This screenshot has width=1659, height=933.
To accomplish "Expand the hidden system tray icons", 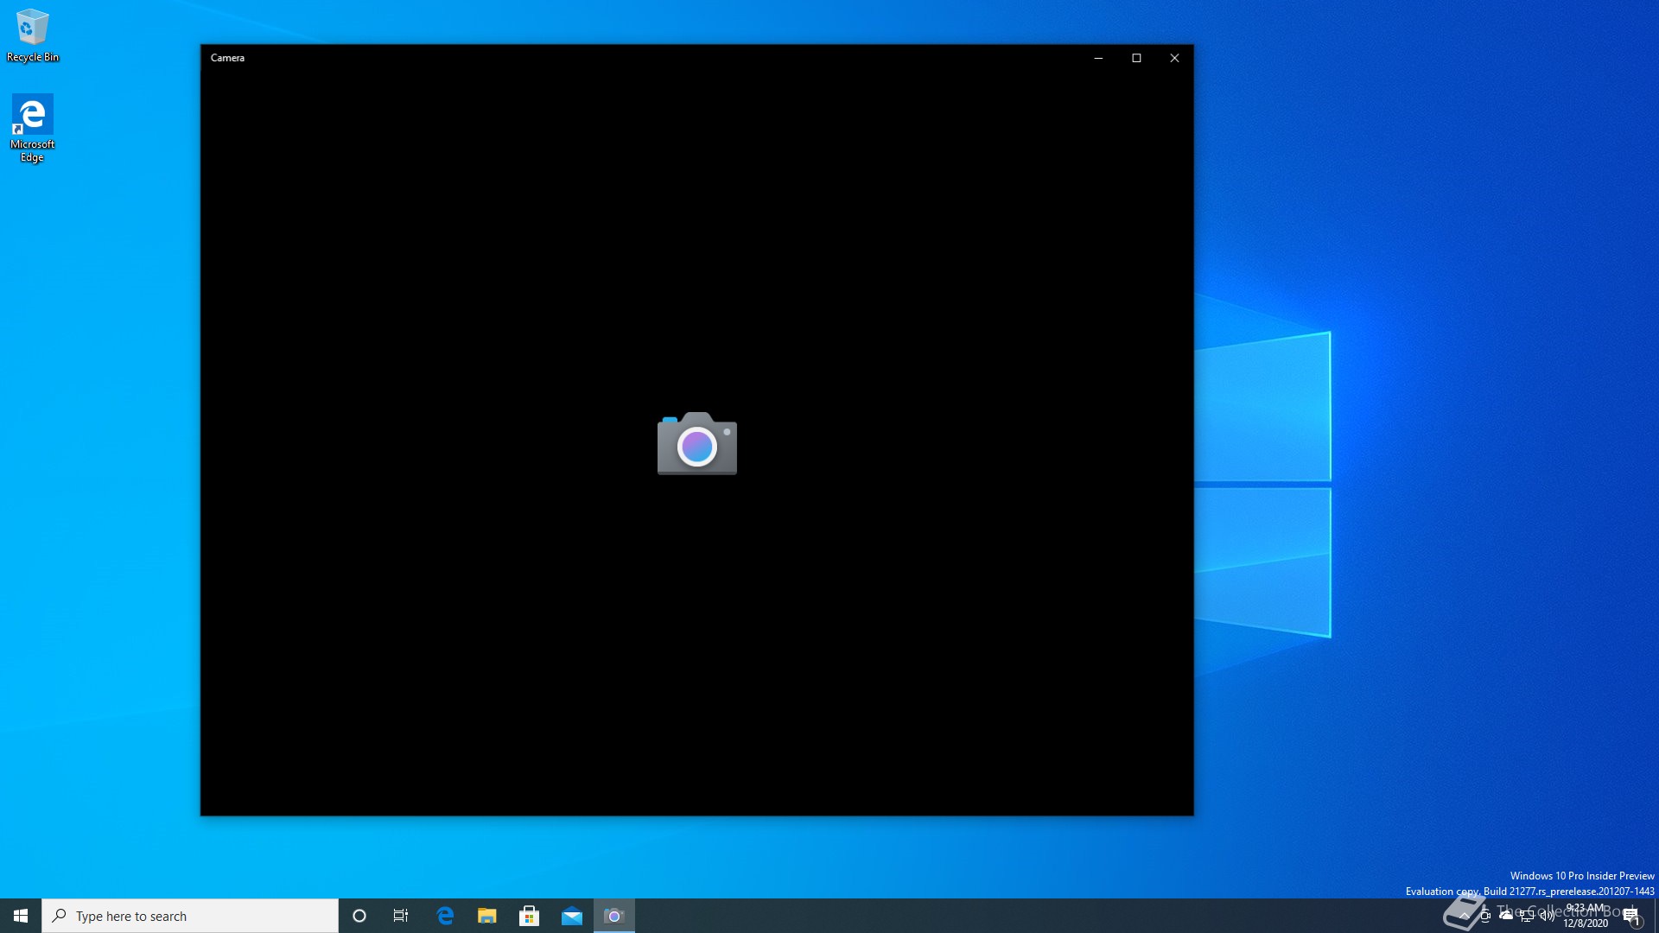I will 1465,916.
